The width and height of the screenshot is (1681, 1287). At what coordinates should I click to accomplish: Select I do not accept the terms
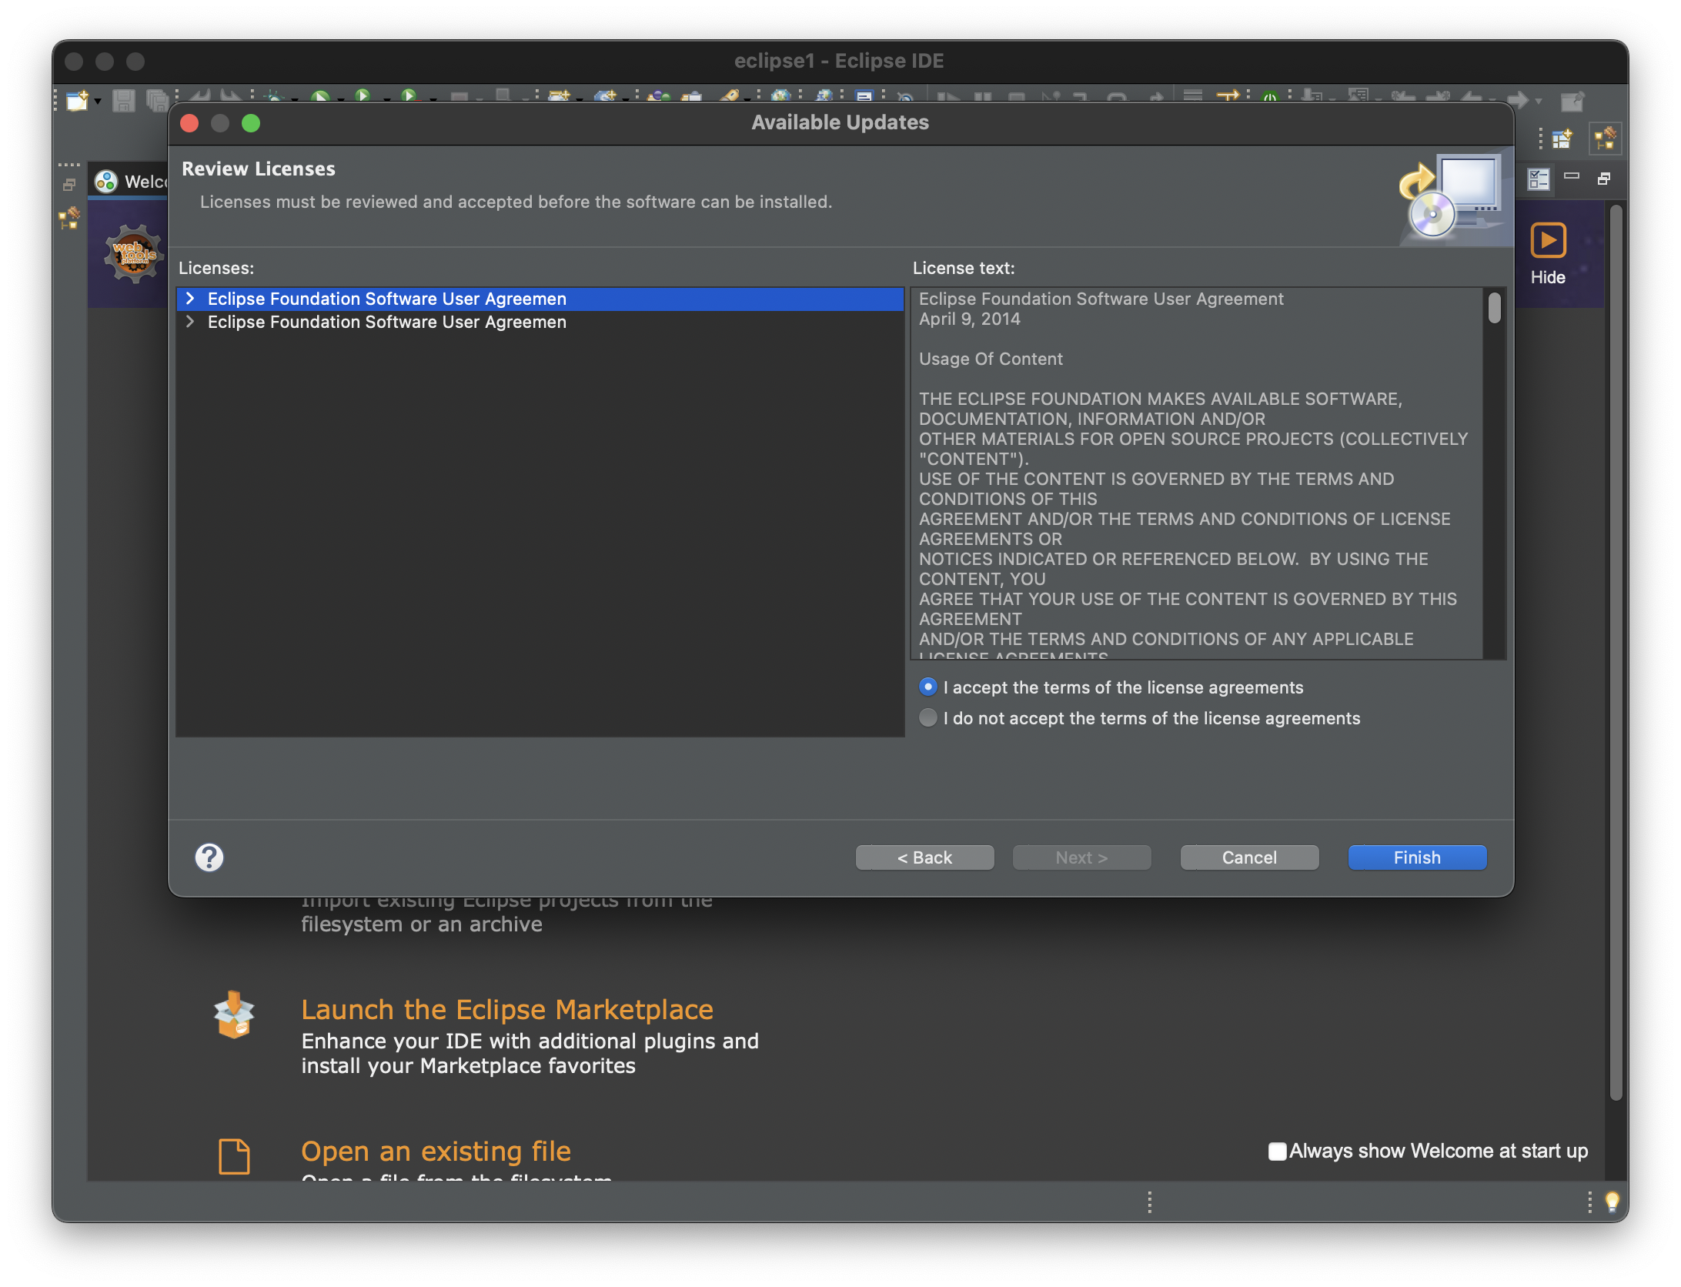click(x=928, y=717)
